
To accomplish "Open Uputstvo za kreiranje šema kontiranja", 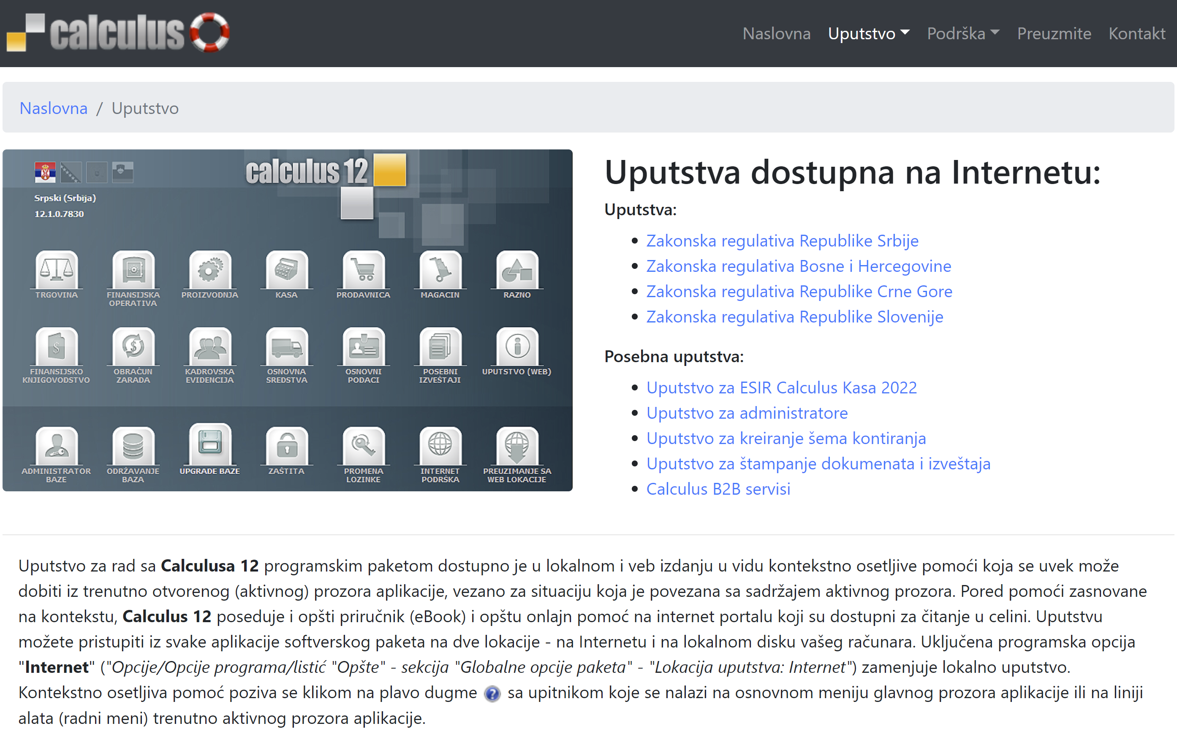I will [786, 439].
